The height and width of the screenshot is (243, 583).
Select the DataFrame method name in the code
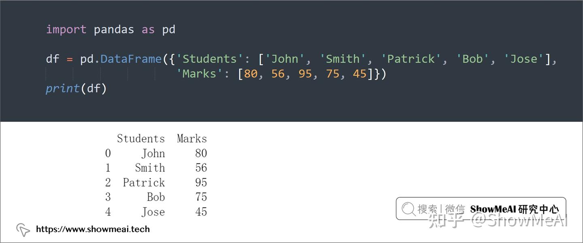pyautogui.click(x=131, y=59)
